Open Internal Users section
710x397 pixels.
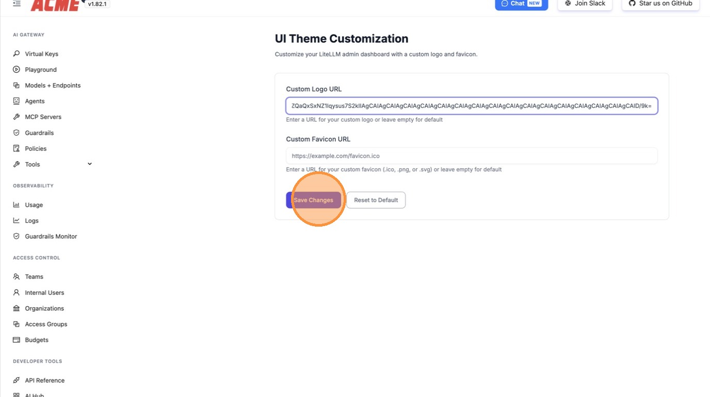click(44, 293)
